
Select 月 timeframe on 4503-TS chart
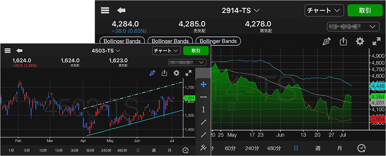pyautogui.click(x=169, y=151)
